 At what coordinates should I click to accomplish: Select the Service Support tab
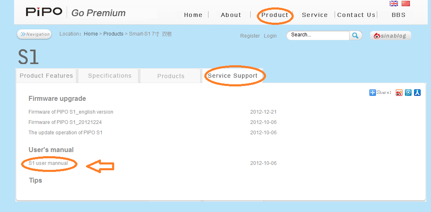click(x=232, y=76)
